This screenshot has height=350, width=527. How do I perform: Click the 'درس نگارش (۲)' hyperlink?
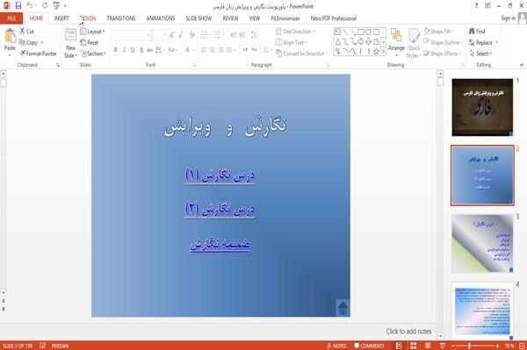[220, 210]
